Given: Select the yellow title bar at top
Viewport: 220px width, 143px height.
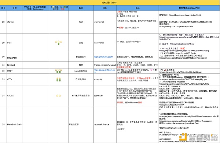Looking at the screenshot, I should pos(110,3).
